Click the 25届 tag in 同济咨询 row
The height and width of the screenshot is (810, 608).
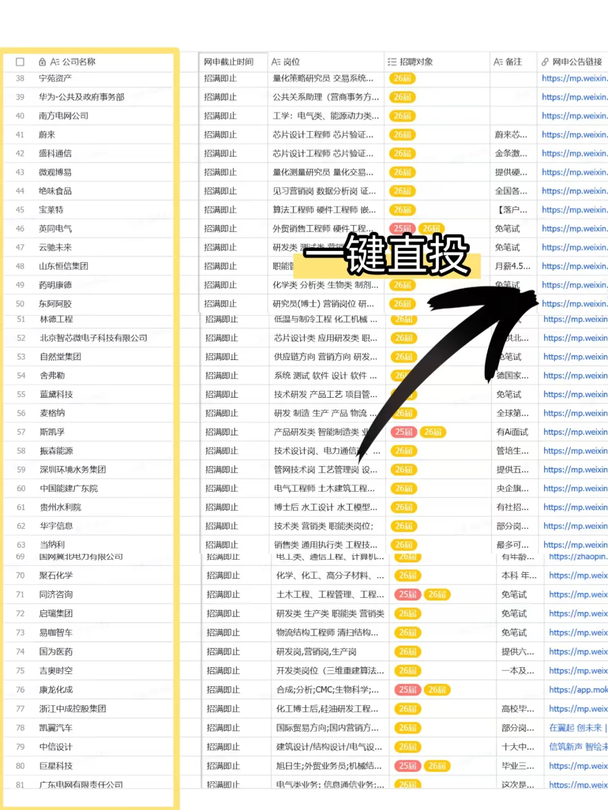click(x=408, y=595)
